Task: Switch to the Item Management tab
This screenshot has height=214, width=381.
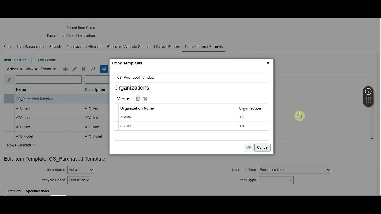Action: [x=30, y=47]
